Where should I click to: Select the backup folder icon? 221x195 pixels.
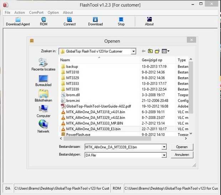tap(63, 66)
